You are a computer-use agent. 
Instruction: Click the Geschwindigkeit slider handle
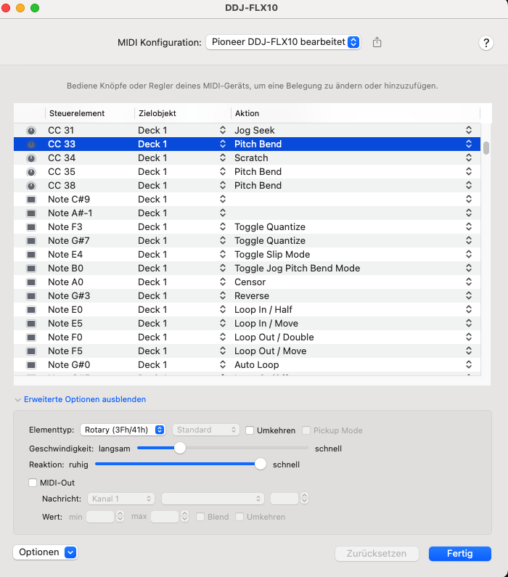[180, 449]
